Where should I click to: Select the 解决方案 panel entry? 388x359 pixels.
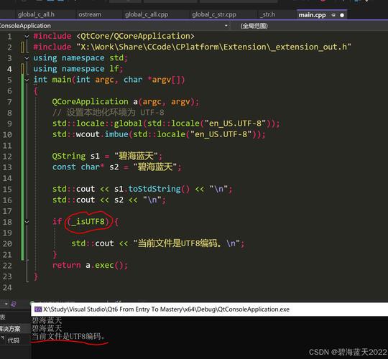[x=10, y=329]
